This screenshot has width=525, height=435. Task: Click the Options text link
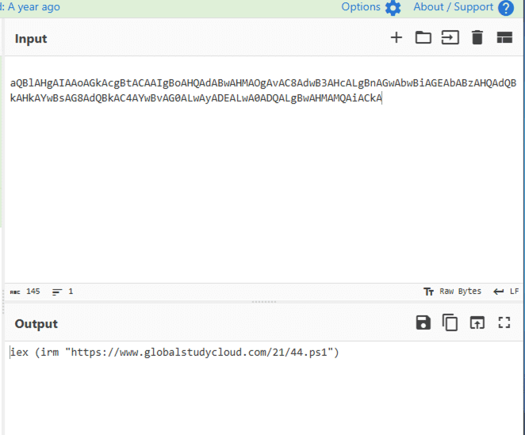pyautogui.click(x=361, y=7)
